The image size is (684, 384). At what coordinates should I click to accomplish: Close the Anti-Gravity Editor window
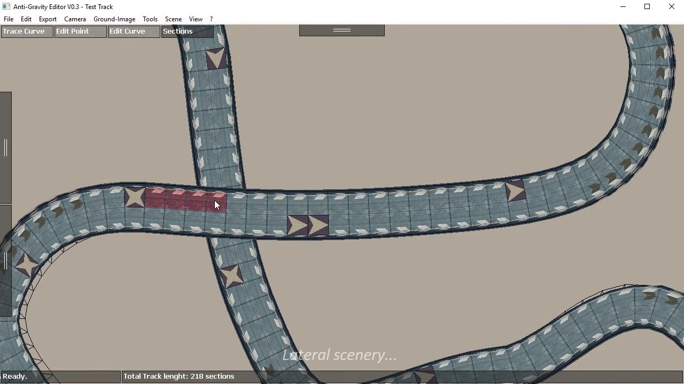point(672,7)
